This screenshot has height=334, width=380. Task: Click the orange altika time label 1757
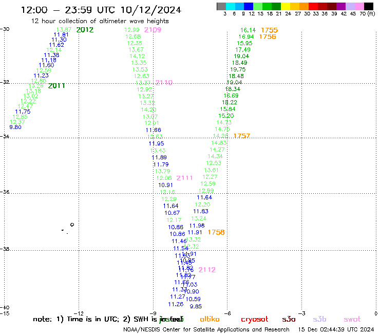242,136
